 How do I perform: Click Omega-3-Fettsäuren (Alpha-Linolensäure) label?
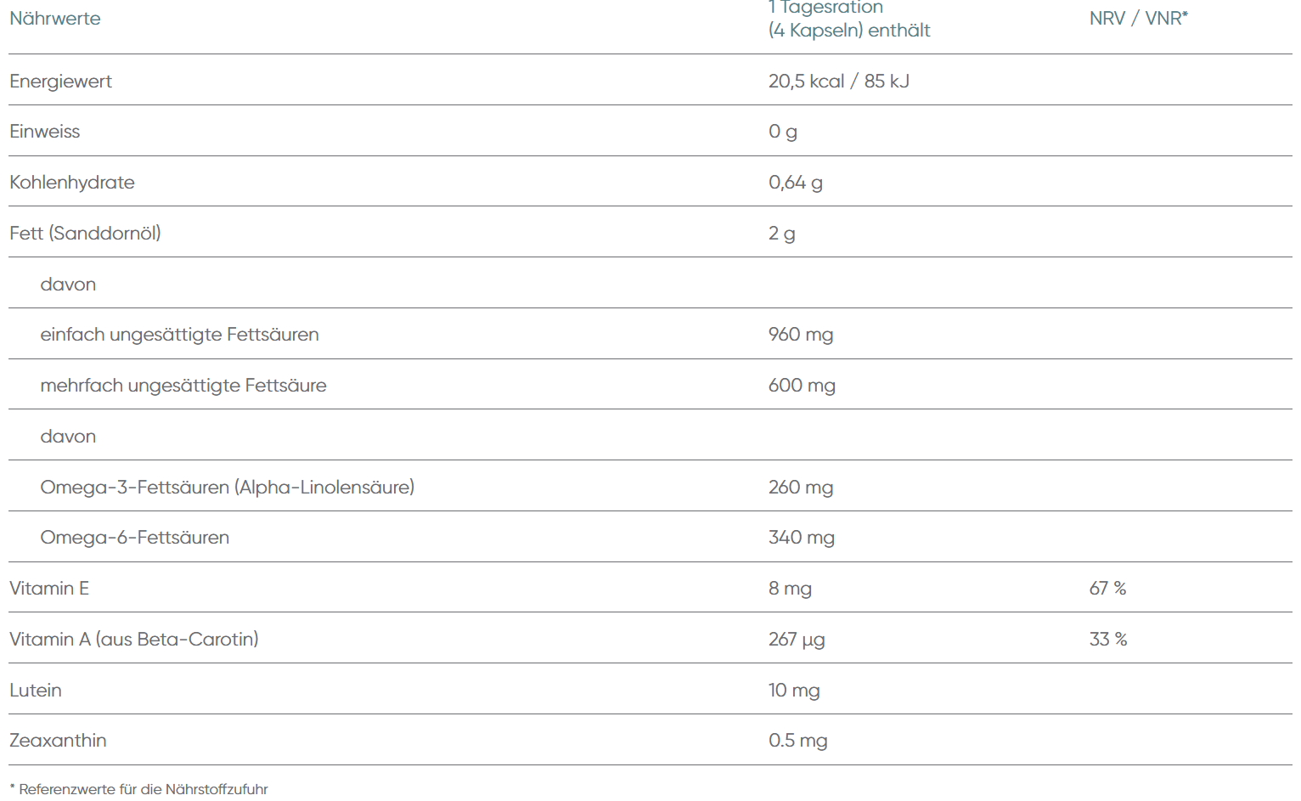point(227,488)
